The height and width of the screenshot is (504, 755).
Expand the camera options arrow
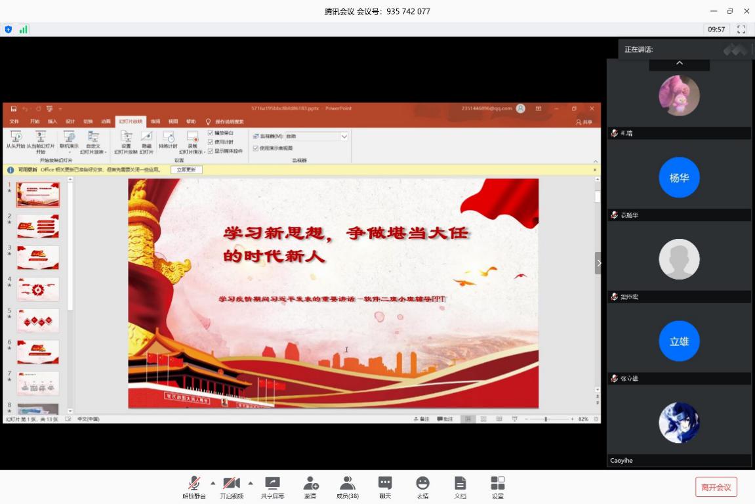click(251, 483)
